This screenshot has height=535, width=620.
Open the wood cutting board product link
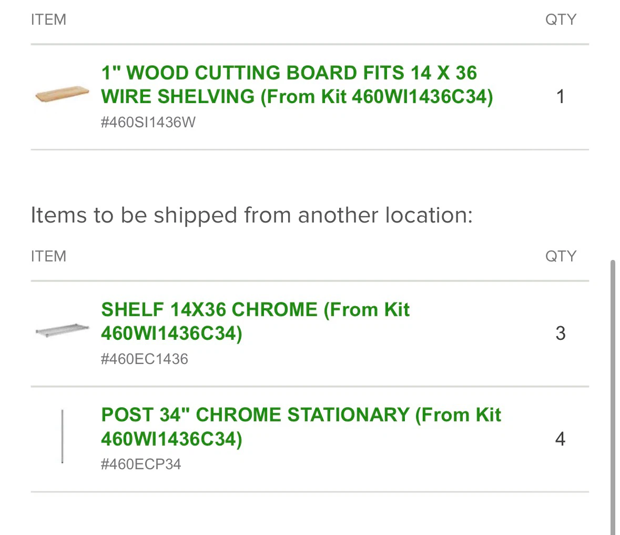pos(297,85)
